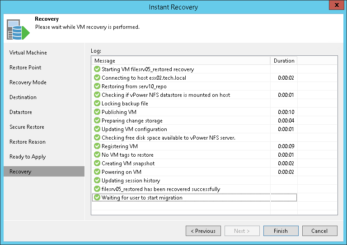The height and width of the screenshot is (245, 347).
Task: Close the Instant Recovery window
Action: pos(335,6)
